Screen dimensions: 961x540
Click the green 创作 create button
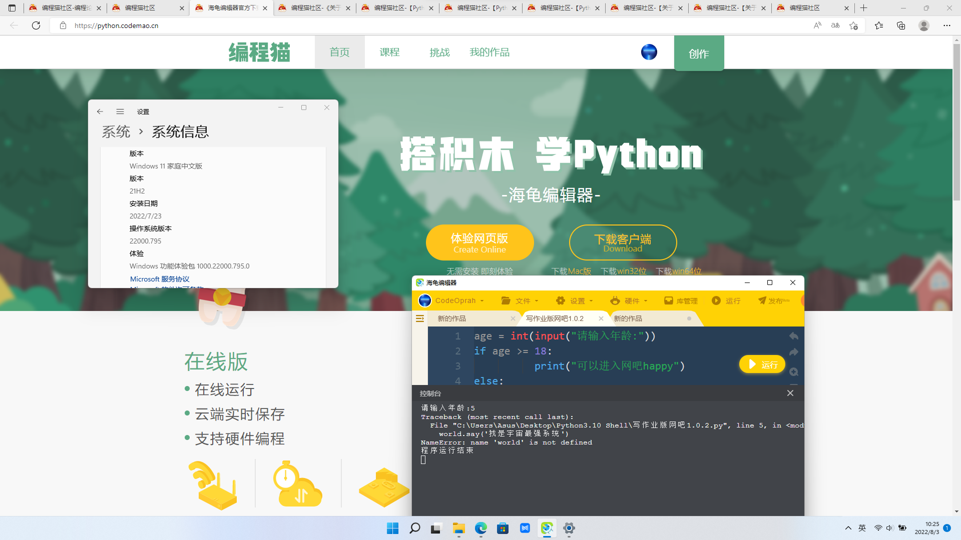[x=699, y=53]
